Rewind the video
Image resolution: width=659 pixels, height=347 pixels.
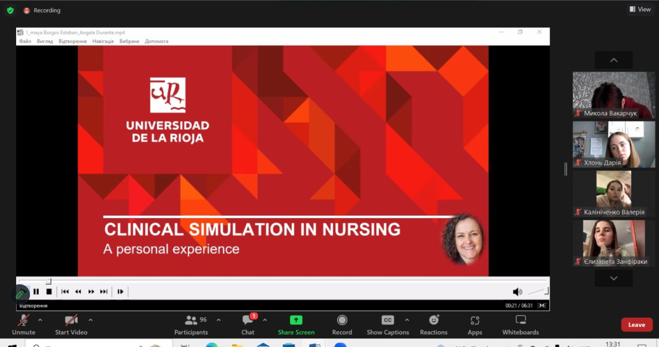(78, 291)
